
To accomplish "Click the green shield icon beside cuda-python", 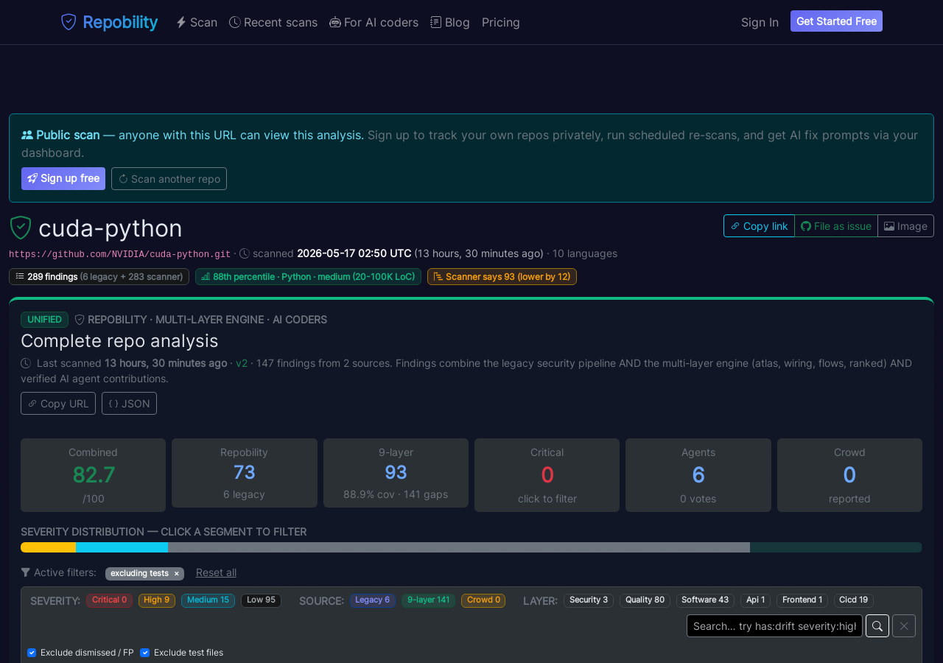I will point(21,228).
